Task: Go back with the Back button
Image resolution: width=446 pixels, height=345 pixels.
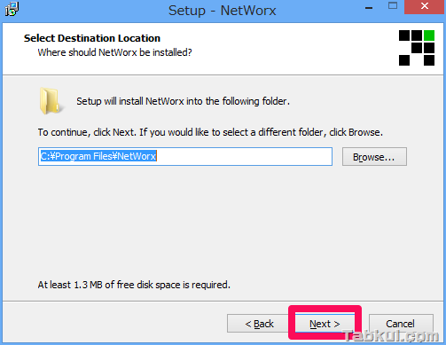Action: point(259,324)
